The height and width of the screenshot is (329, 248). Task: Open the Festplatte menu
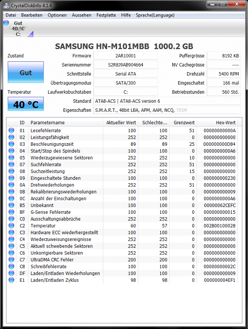tap(106, 15)
